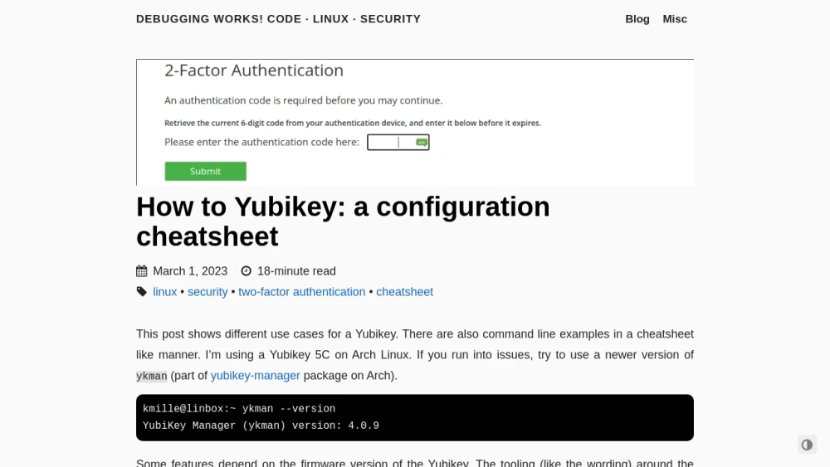This screenshot has height=467, width=830.
Task: Open the Misc menu item
Action: [674, 19]
